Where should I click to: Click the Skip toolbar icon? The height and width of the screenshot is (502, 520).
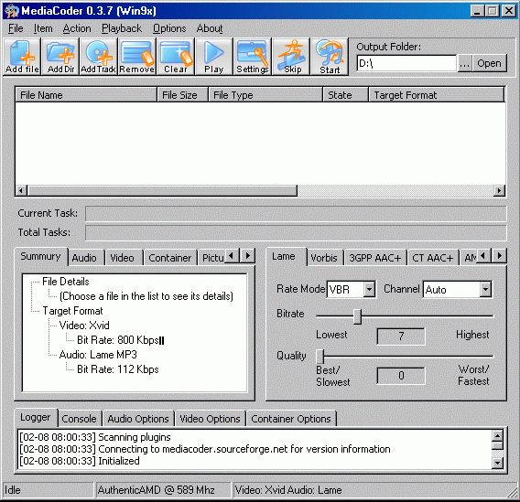pos(291,57)
